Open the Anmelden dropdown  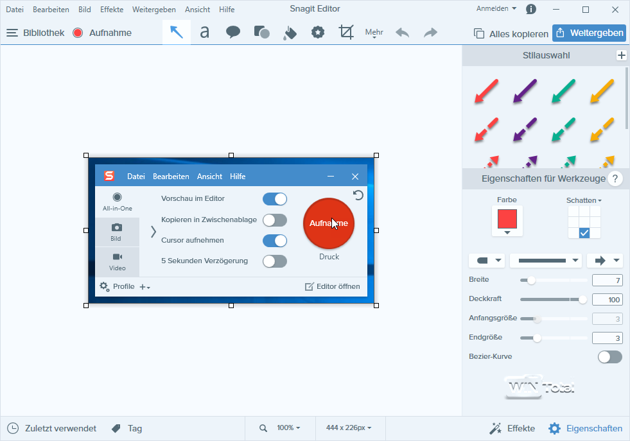click(496, 8)
